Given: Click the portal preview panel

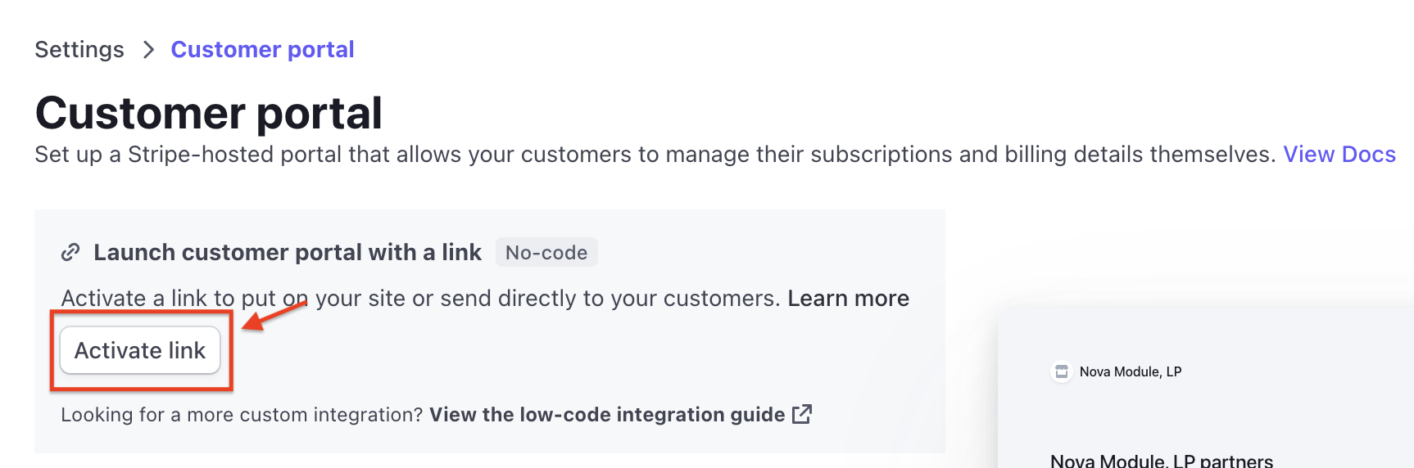Looking at the screenshot, I should [1206, 389].
